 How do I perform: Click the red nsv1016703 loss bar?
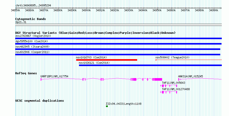coord(107,60)
